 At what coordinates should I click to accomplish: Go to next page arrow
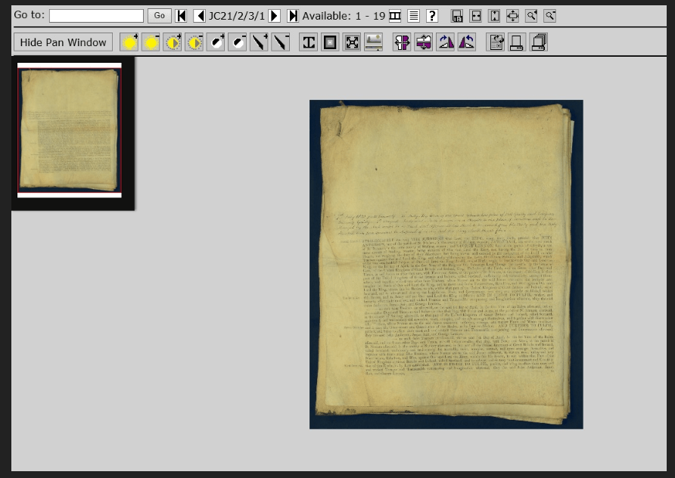point(275,16)
